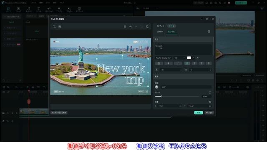This screenshot has width=267, height=150.
Task: Click the Cancel button
Action: pos(209,113)
